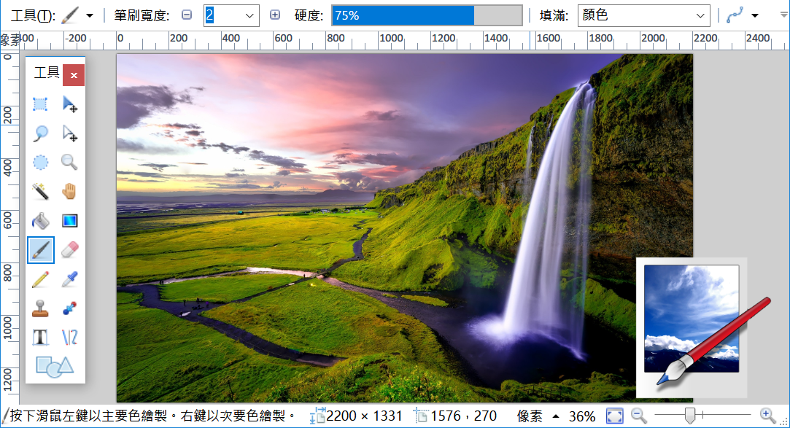Select the Move Selected Pixels tool (blue arrow)

pos(69,104)
